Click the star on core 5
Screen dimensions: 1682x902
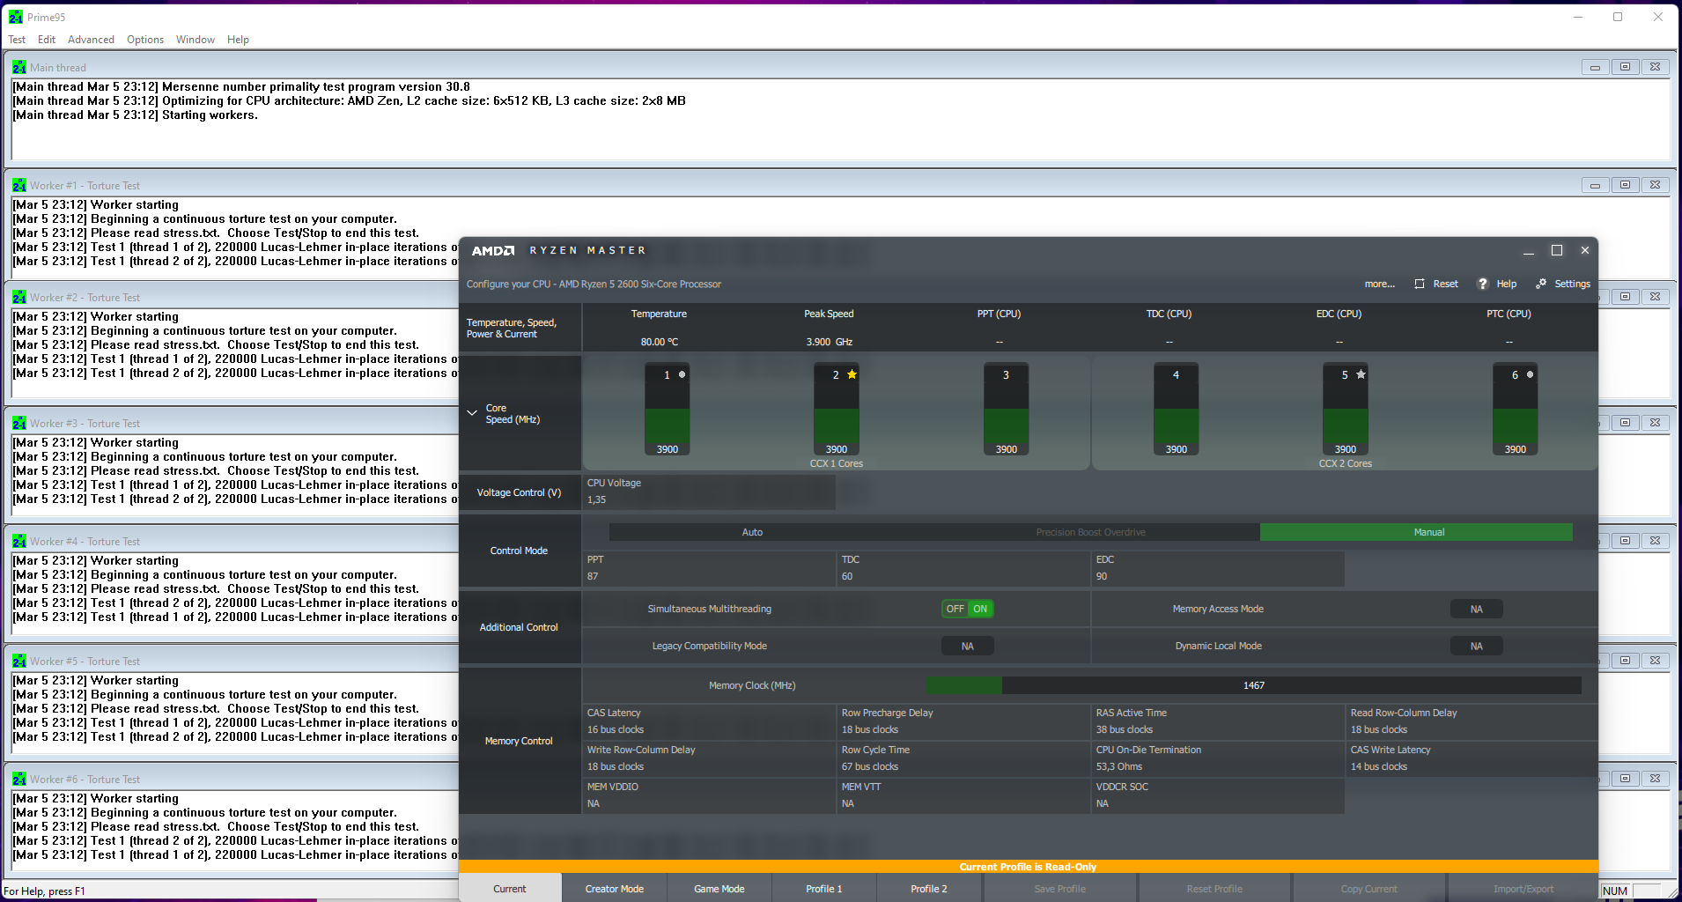click(x=1361, y=374)
